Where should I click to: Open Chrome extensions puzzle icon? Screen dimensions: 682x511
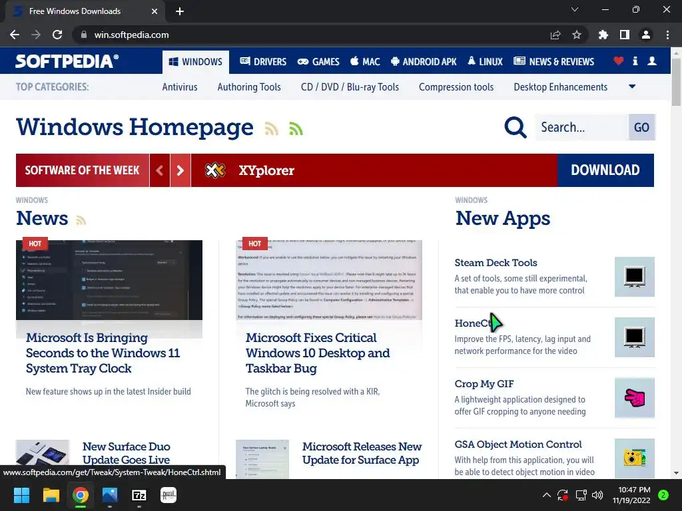coord(603,35)
